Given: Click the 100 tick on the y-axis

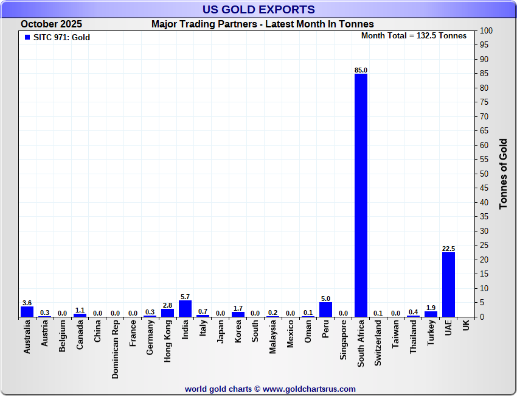Looking at the screenshot, I should pyautogui.click(x=486, y=30).
